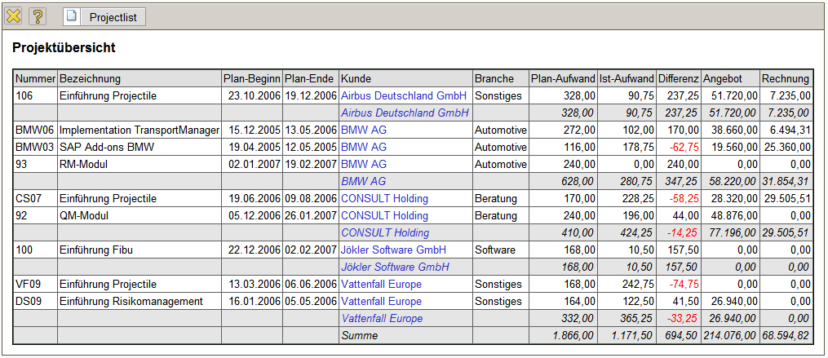
Task: Click the Plan-Beginn column header
Action: click(x=251, y=79)
